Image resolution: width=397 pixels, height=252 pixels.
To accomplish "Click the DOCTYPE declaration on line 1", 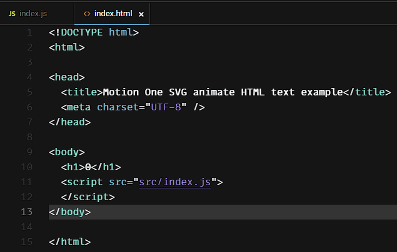I will [x=94, y=32].
